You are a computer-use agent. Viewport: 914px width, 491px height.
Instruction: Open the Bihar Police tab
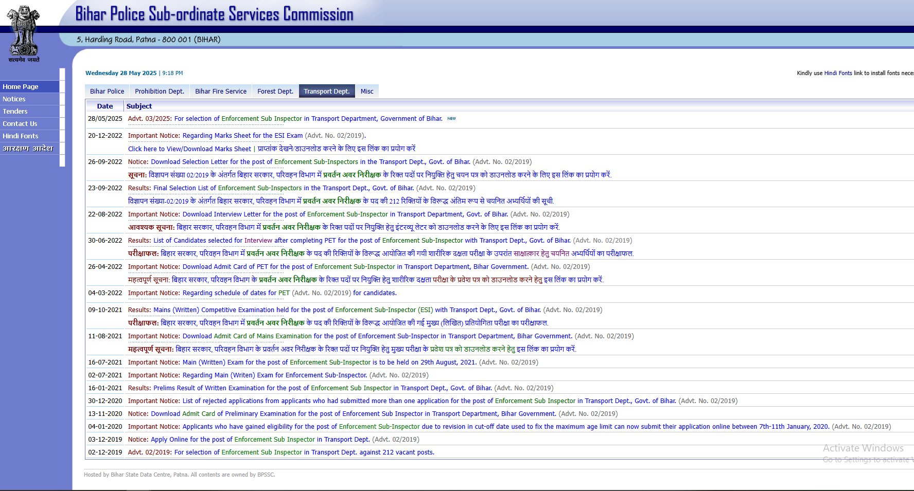coord(107,92)
